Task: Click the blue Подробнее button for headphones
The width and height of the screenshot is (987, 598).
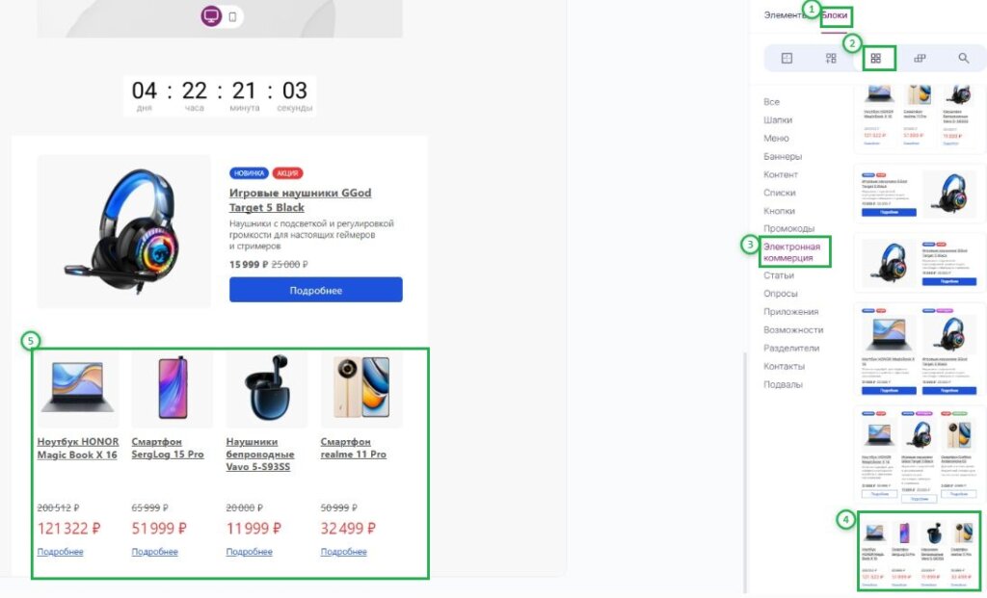Action: click(315, 290)
